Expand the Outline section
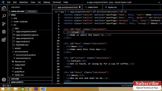The image size is (162, 91). point(15,79)
